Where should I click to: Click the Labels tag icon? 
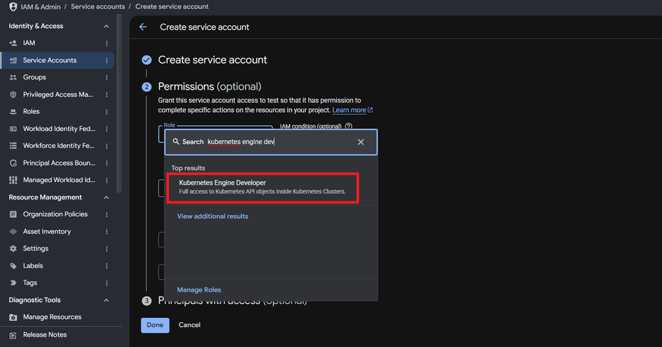point(13,266)
